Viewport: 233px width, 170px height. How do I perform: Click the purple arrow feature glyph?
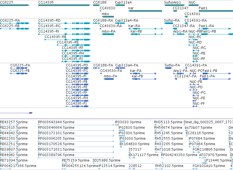(x=16, y=113)
